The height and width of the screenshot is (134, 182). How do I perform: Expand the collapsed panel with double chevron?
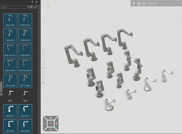[1, 95]
